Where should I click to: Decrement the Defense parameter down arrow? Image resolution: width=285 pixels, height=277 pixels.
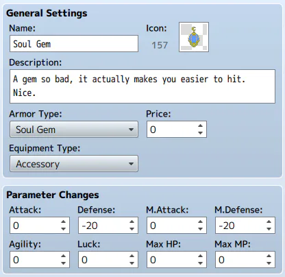point(132,229)
